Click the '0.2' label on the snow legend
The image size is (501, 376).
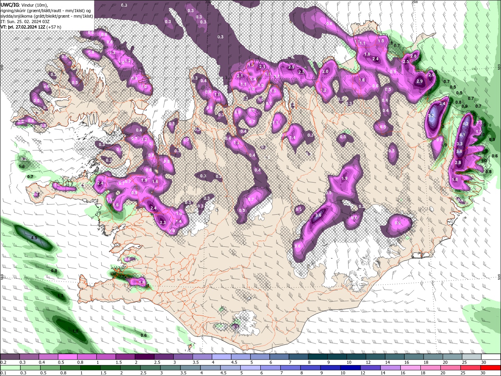coord(3,362)
